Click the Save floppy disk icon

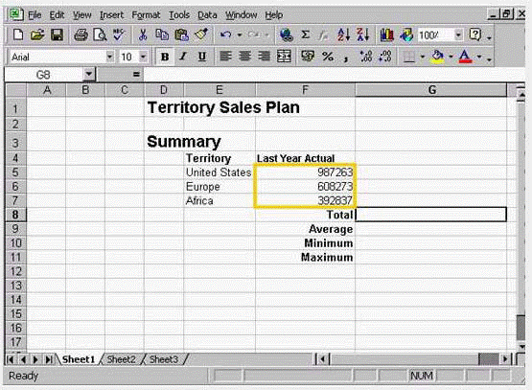pyautogui.click(x=57, y=34)
